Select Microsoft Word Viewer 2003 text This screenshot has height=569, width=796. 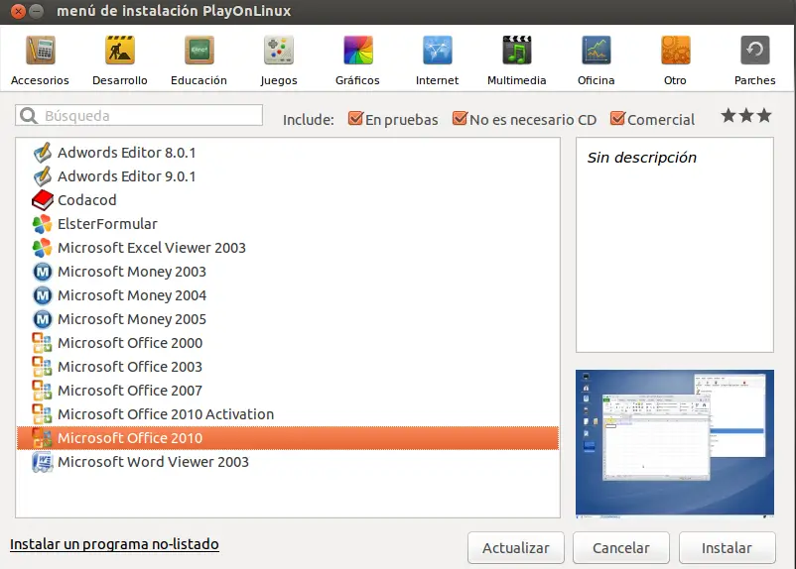point(153,462)
